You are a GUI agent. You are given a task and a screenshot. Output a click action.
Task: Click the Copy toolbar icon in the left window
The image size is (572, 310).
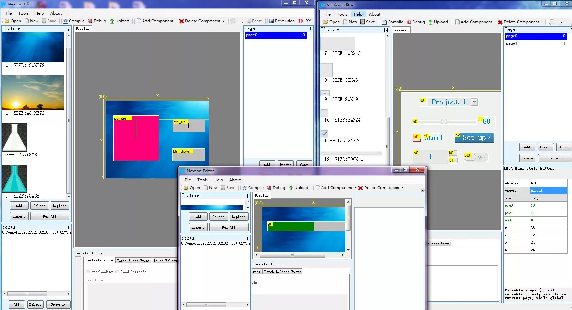click(x=237, y=21)
